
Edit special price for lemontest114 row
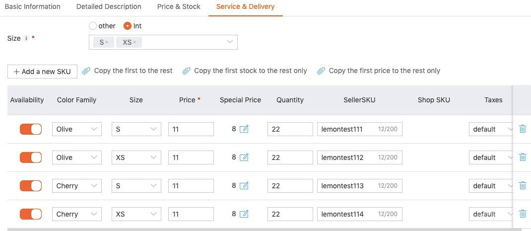click(x=244, y=214)
